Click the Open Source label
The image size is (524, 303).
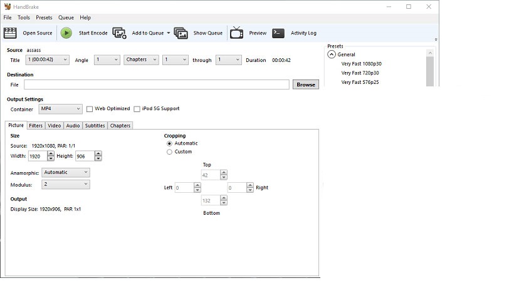pos(38,33)
